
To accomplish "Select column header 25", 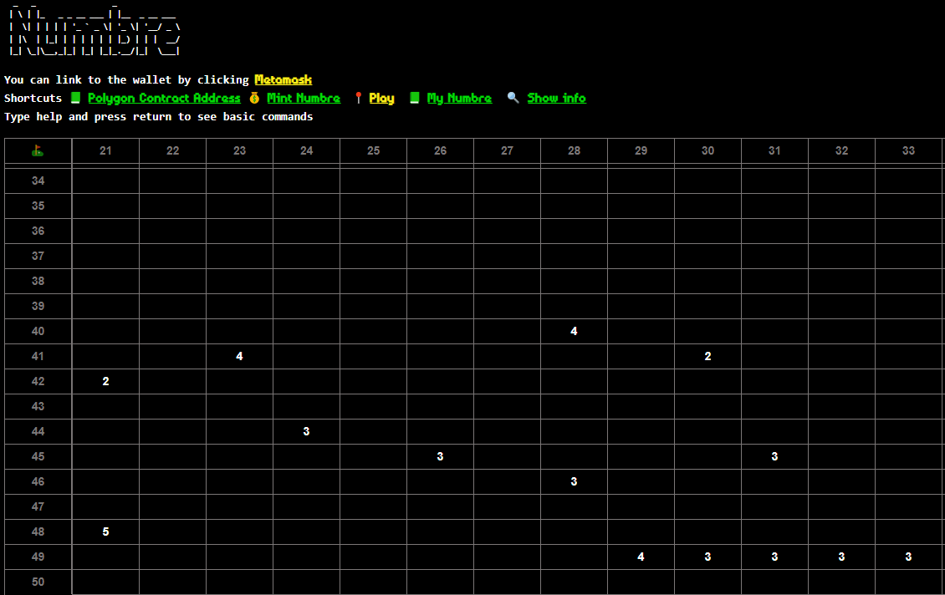I will (x=373, y=150).
